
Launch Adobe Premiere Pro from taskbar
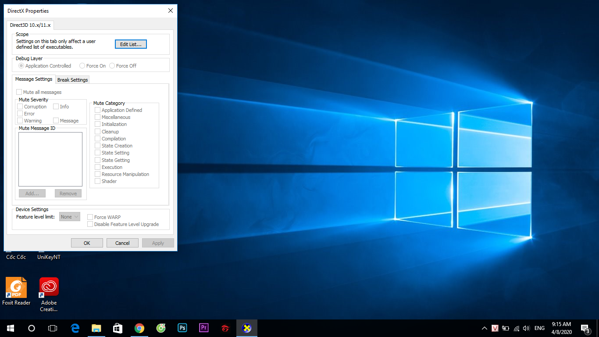(204, 328)
